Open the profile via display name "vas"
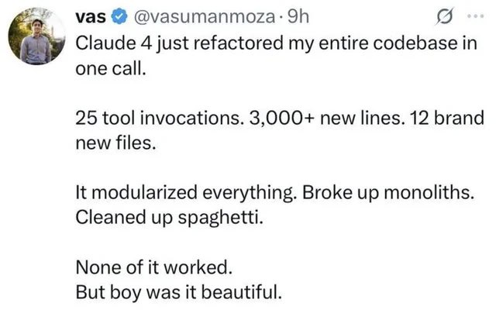Image resolution: width=496 pixels, height=310 pixels. point(91,17)
